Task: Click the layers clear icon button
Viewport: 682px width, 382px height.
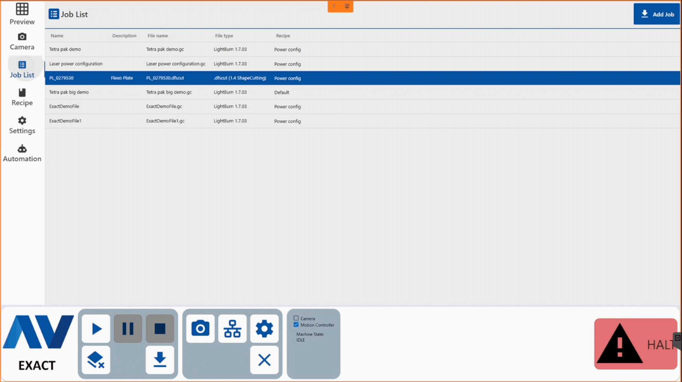Action: [x=96, y=360]
